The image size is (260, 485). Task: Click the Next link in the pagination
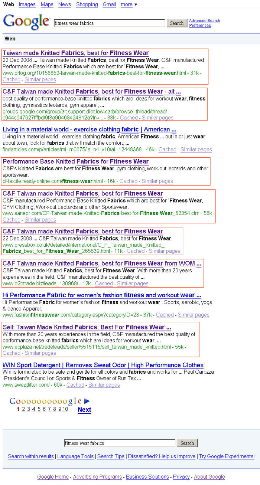84,410
